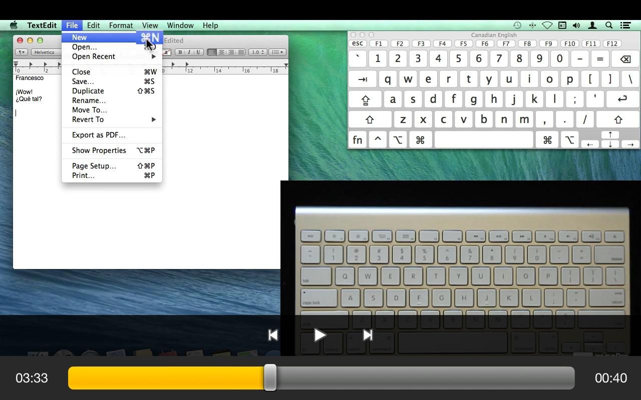Click the tab key in Keyboard Viewer
This screenshot has height=400, width=641.
(363, 79)
